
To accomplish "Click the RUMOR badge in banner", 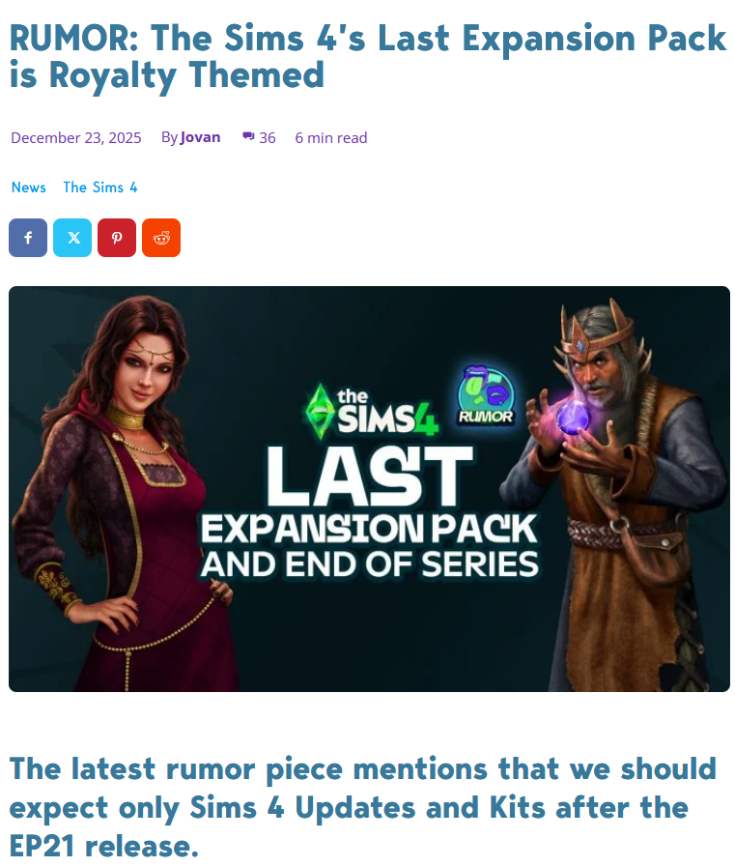I will (487, 396).
